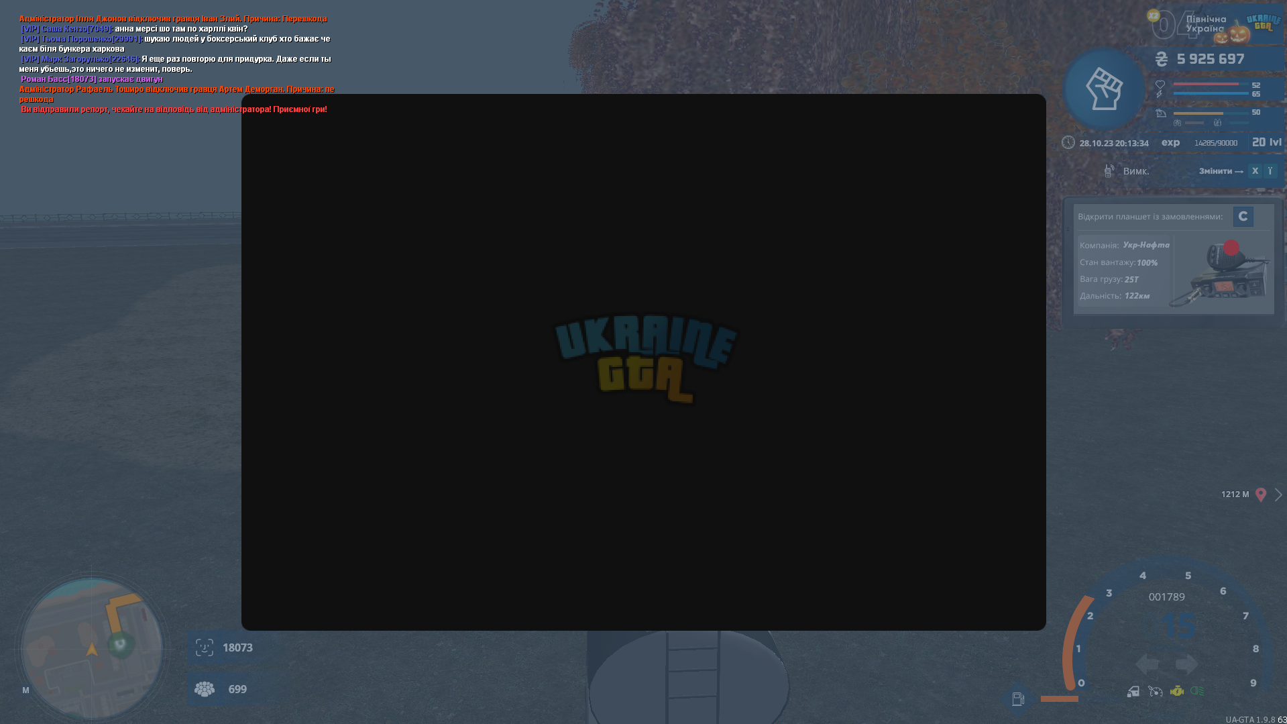Click the lungs status icon
The height and width of the screenshot is (724, 1287).
click(x=1177, y=123)
